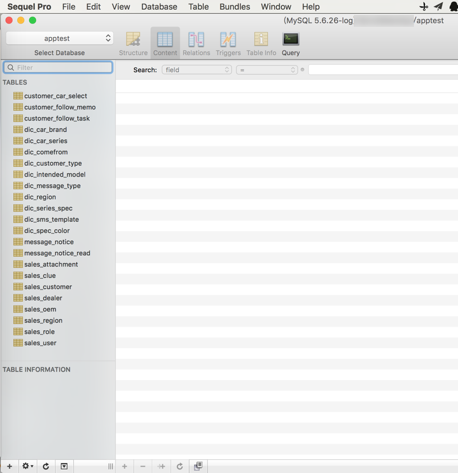Click the search value input box
Screen dimensions: 458x473
(x=383, y=70)
